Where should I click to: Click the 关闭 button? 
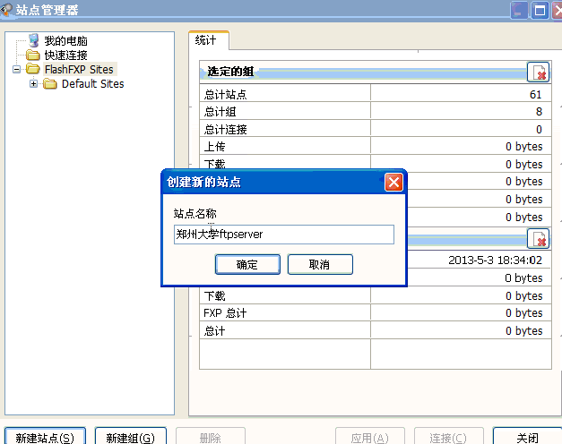coord(527,436)
